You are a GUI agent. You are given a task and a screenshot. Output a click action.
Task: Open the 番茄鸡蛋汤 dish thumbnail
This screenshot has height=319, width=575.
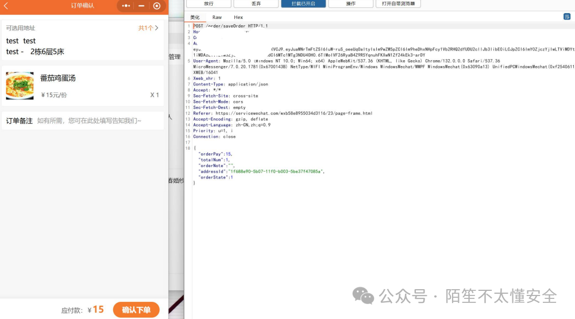(20, 85)
